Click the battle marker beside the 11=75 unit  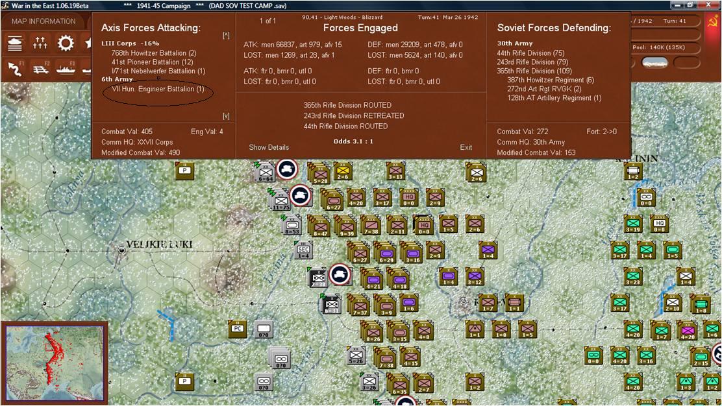pos(301,195)
